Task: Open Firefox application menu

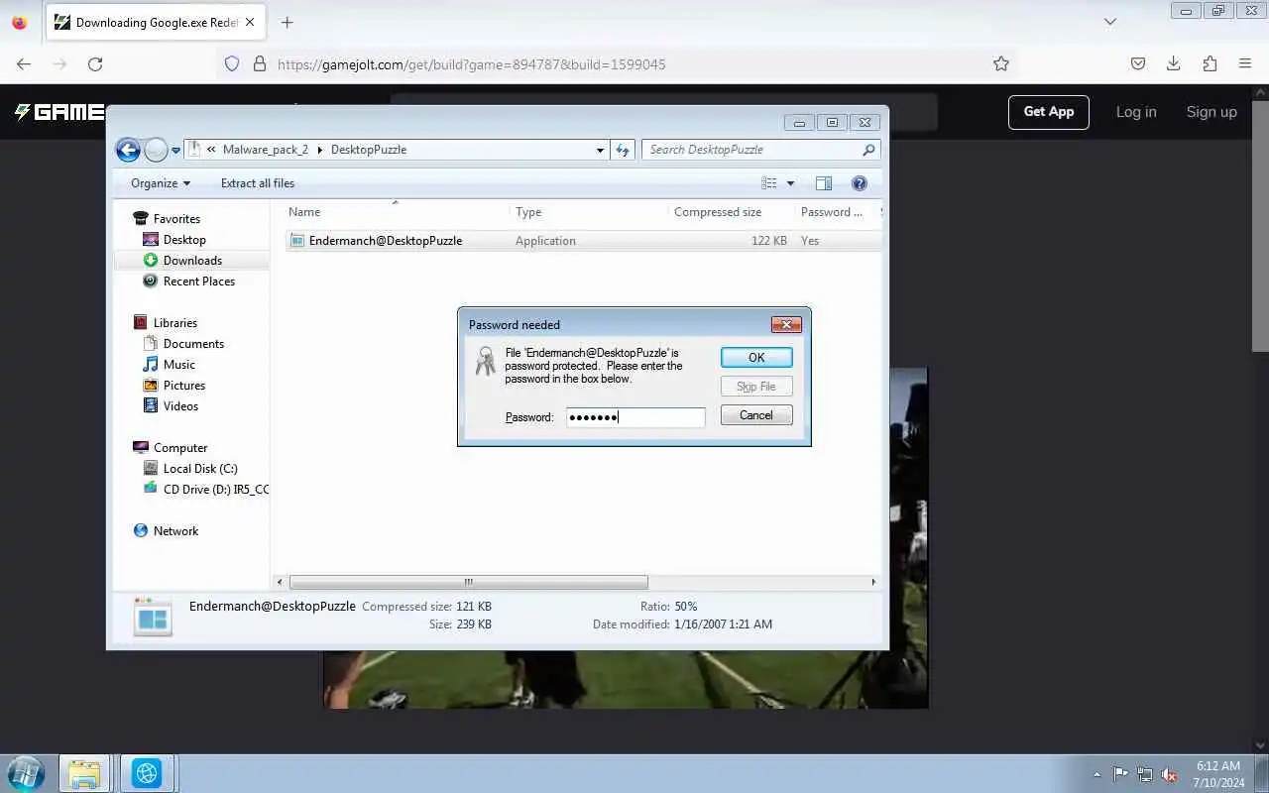Action: coord(1245,63)
